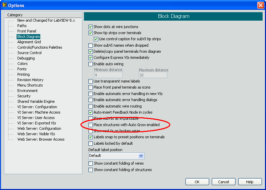Select Web Server: Visible VIs category
The width and height of the screenshot is (266, 190).
pyautogui.click(x=36, y=134)
